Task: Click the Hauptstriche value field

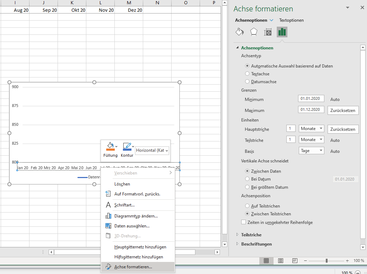Action: [291, 128]
